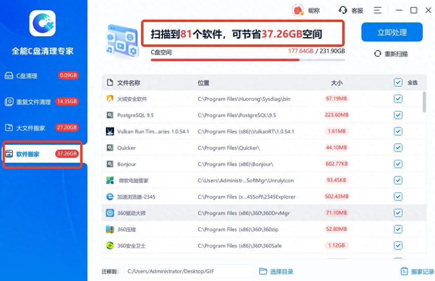Click the 加速浏览器-2345 browser icon
The image size is (435, 281).
click(x=110, y=197)
